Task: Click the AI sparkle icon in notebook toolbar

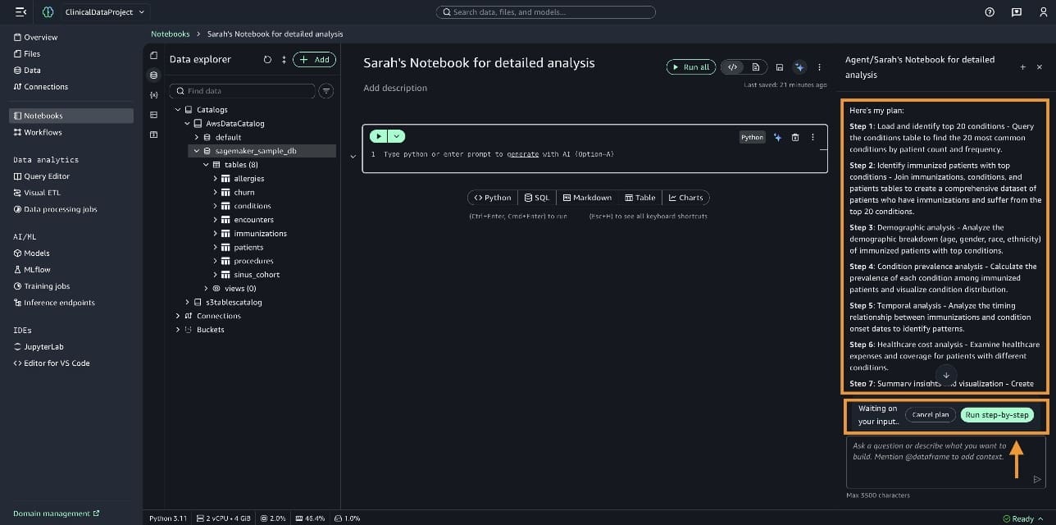Action: 799,67
